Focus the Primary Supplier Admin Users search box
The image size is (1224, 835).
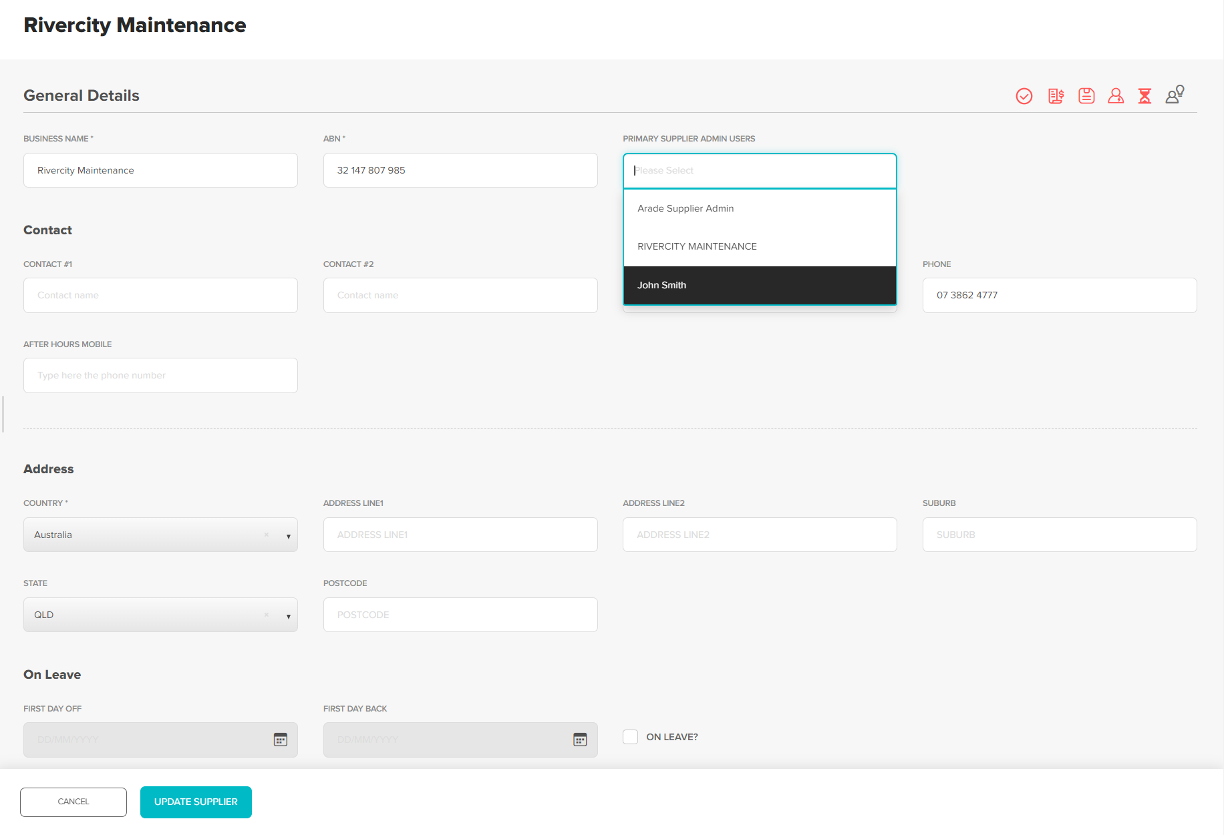tap(760, 171)
